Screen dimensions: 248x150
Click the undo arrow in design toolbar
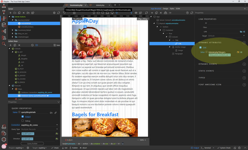(x=64, y=13)
